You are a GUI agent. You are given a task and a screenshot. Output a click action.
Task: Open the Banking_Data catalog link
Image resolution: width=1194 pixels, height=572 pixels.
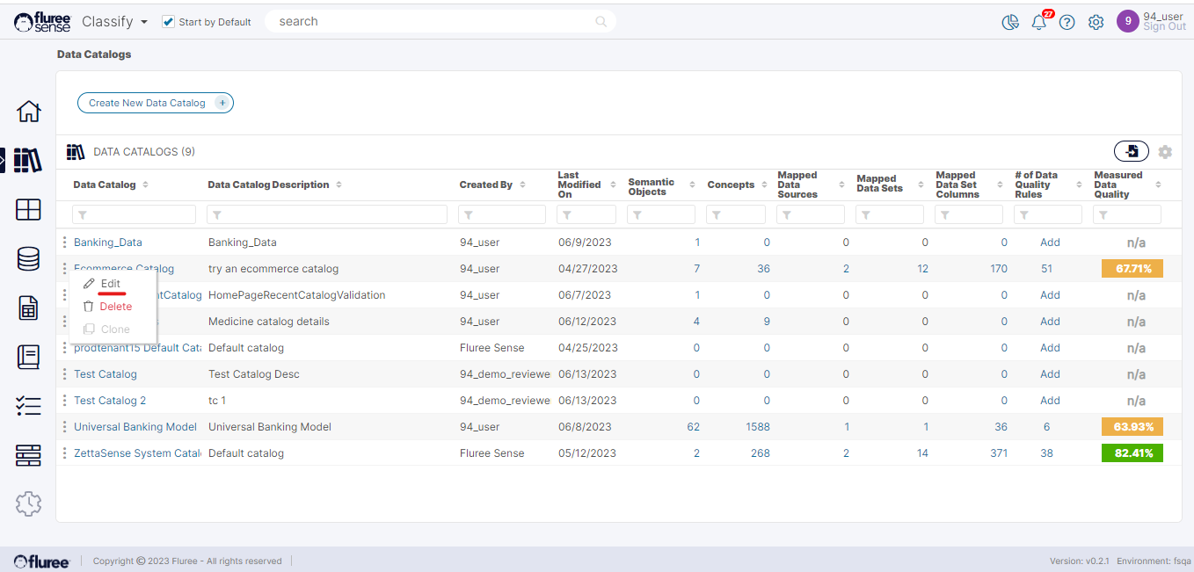[107, 243]
